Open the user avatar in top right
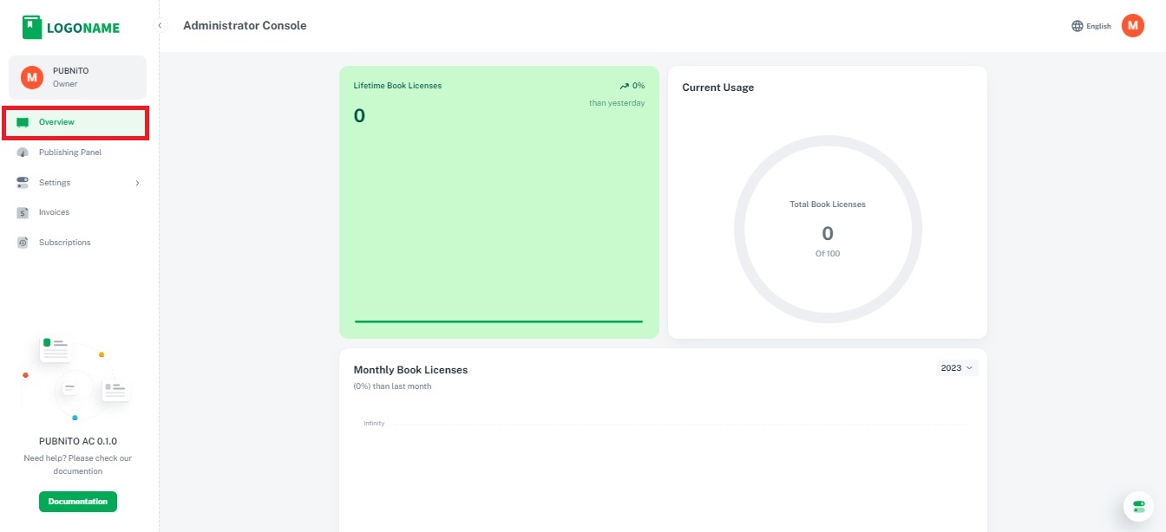 click(x=1132, y=26)
